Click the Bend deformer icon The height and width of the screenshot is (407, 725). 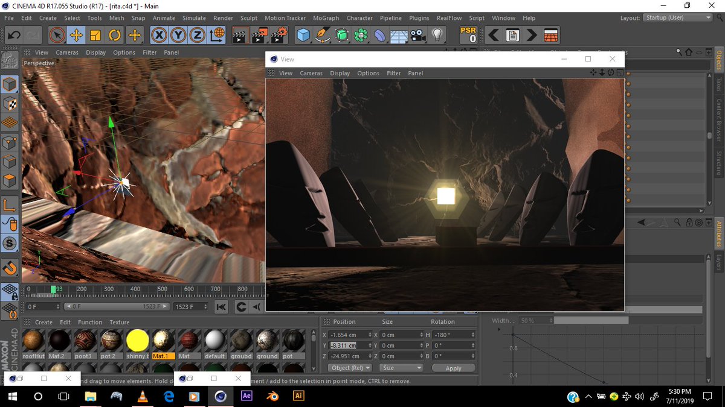(x=380, y=35)
